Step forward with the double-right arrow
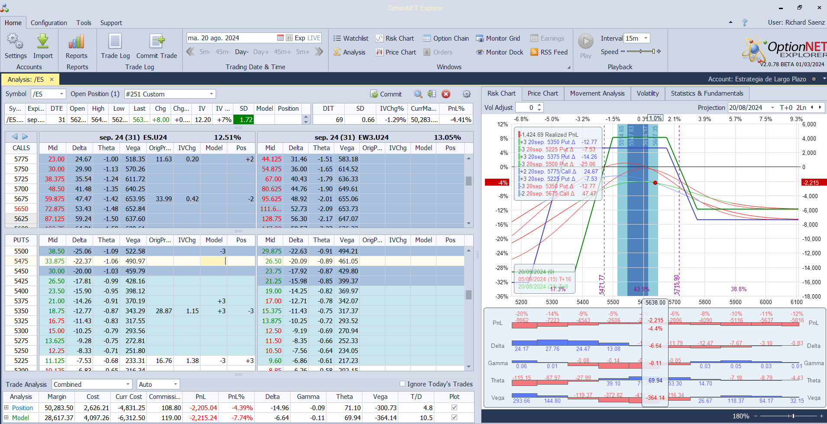This screenshot has width=827, height=424. pyautogui.click(x=319, y=52)
